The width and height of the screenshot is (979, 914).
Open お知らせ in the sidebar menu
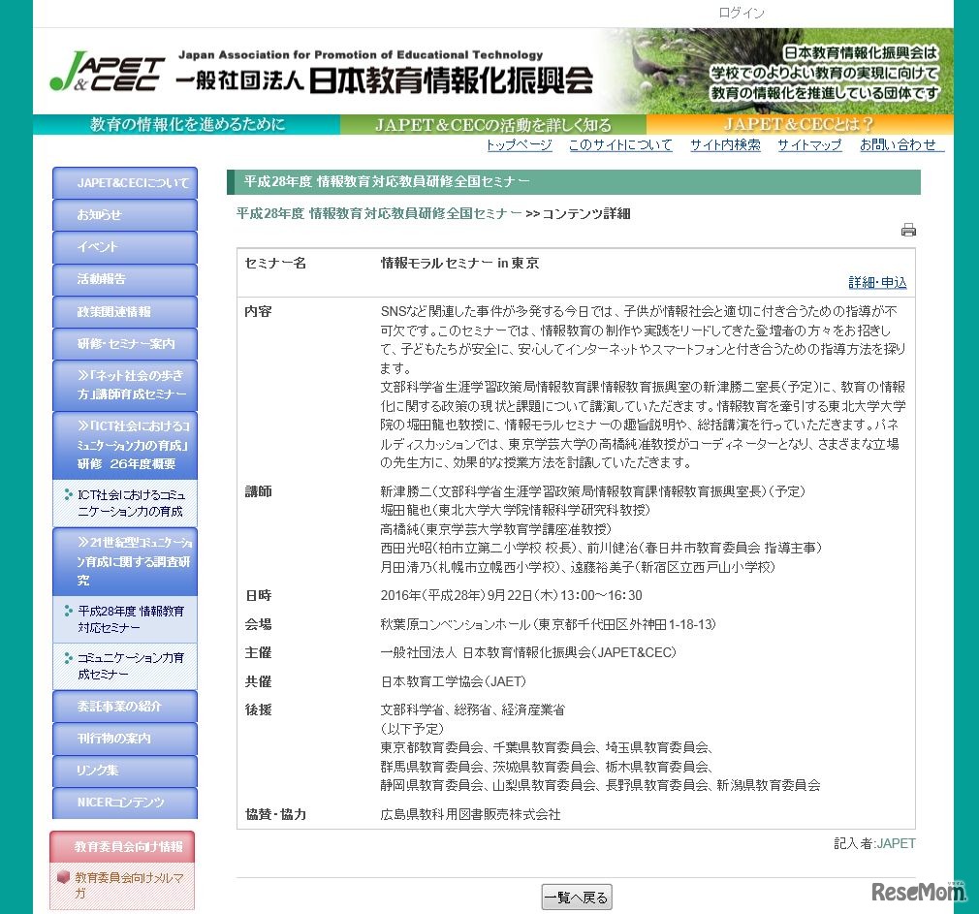coord(124,215)
